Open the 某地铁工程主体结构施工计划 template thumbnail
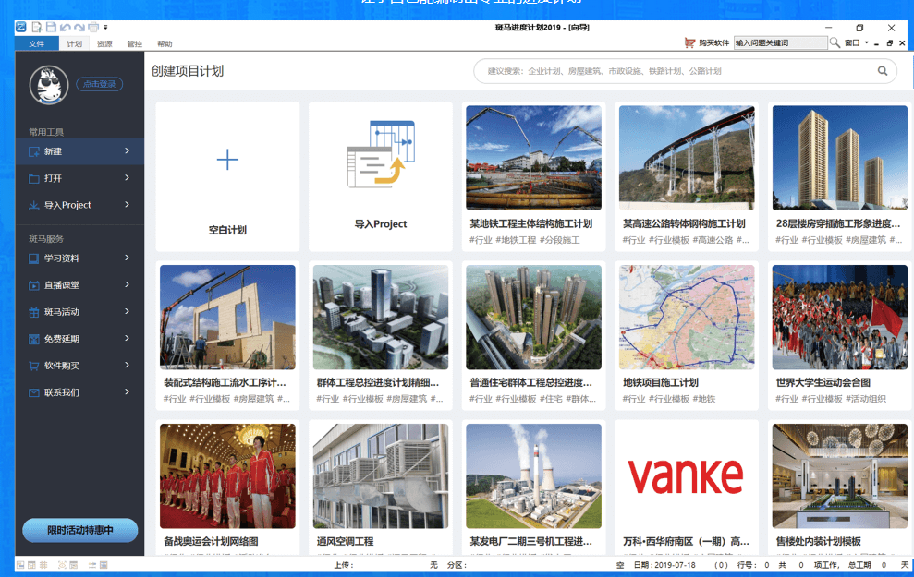Image resolution: width=914 pixels, height=577 pixels. pos(533,158)
